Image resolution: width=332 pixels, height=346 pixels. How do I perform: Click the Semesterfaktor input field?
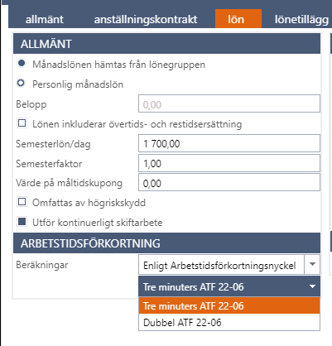point(229,163)
